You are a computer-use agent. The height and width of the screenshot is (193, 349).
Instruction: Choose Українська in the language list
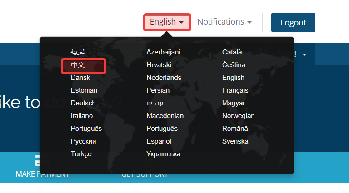pos(163,154)
